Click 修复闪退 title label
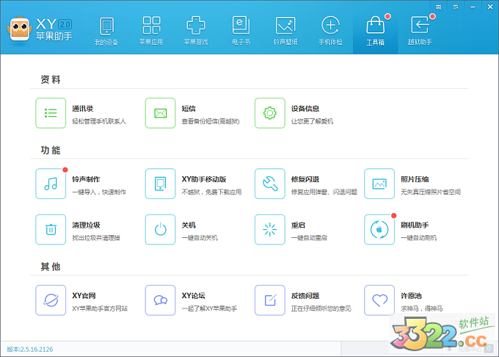The image size is (499, 357). tap(305, 179)
